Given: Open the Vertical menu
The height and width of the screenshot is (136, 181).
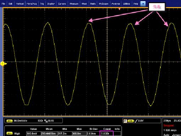Looking at the screenshot, I should coord(20,4).
